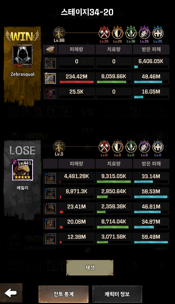Click the red 234.42M damage bar

coord(77,82)
